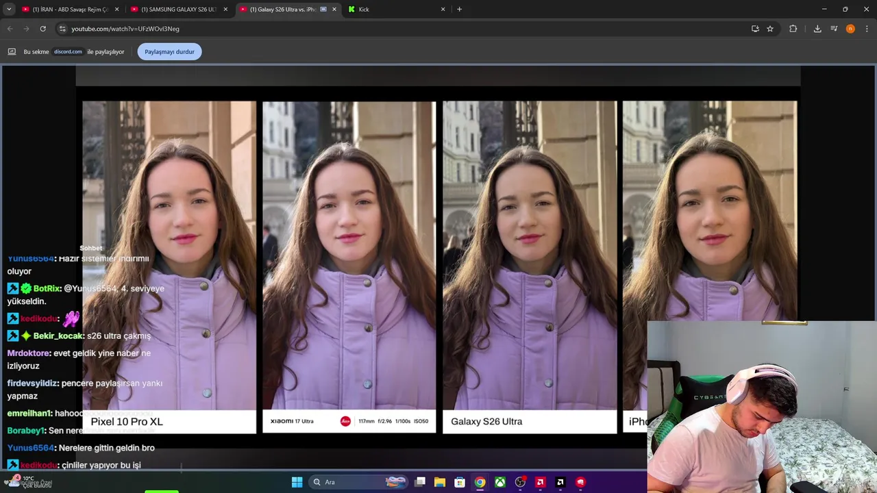This screenshot has width=877, height=493.
Task: Click Borabey1 username in chat
Action: click(26, 430)
